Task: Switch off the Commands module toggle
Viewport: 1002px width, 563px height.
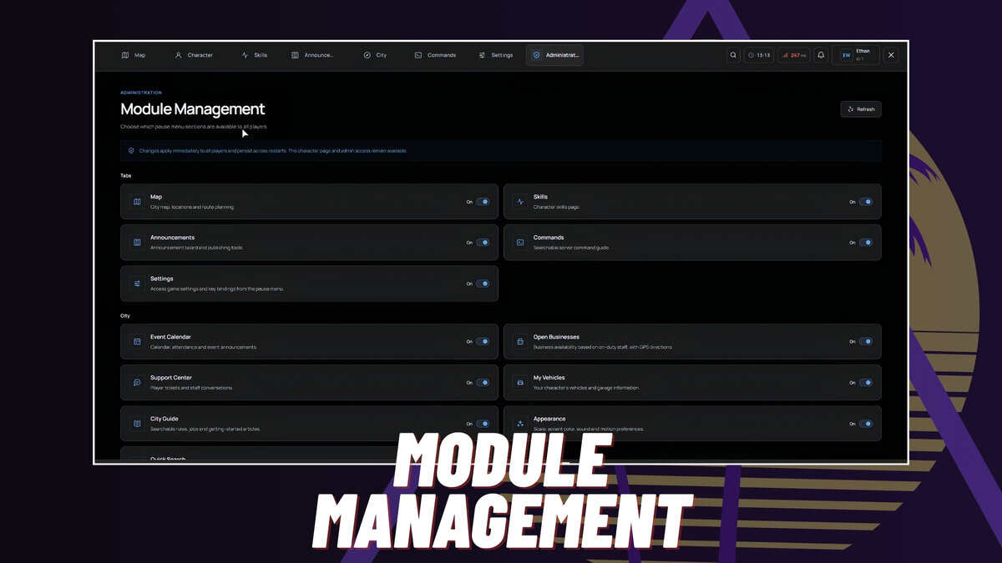Action: [866, 243]
